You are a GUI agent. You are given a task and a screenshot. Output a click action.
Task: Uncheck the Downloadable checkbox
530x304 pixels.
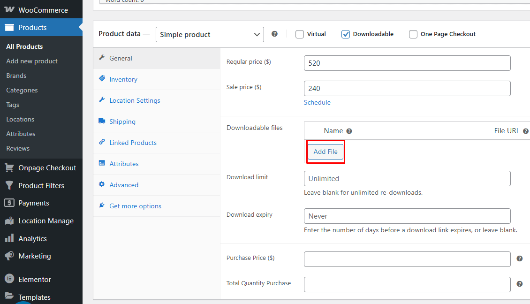tap(346, 34)
